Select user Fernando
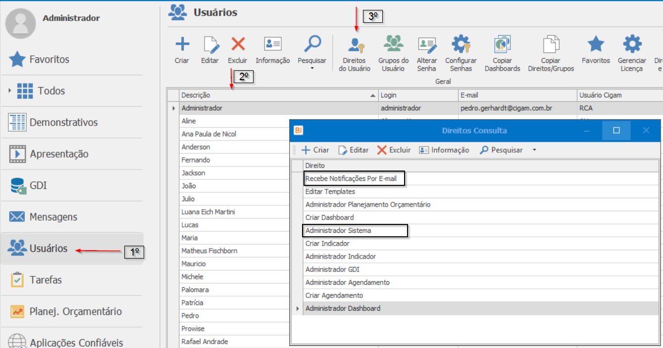Viewport: 663px width, 348px height. click(234, 160)
